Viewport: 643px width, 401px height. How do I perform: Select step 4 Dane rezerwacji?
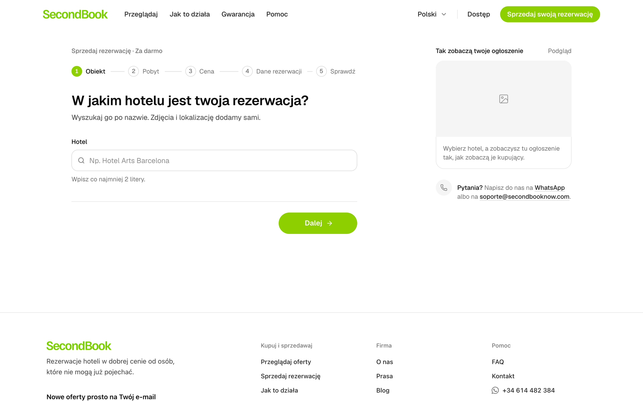coord(272,71)
